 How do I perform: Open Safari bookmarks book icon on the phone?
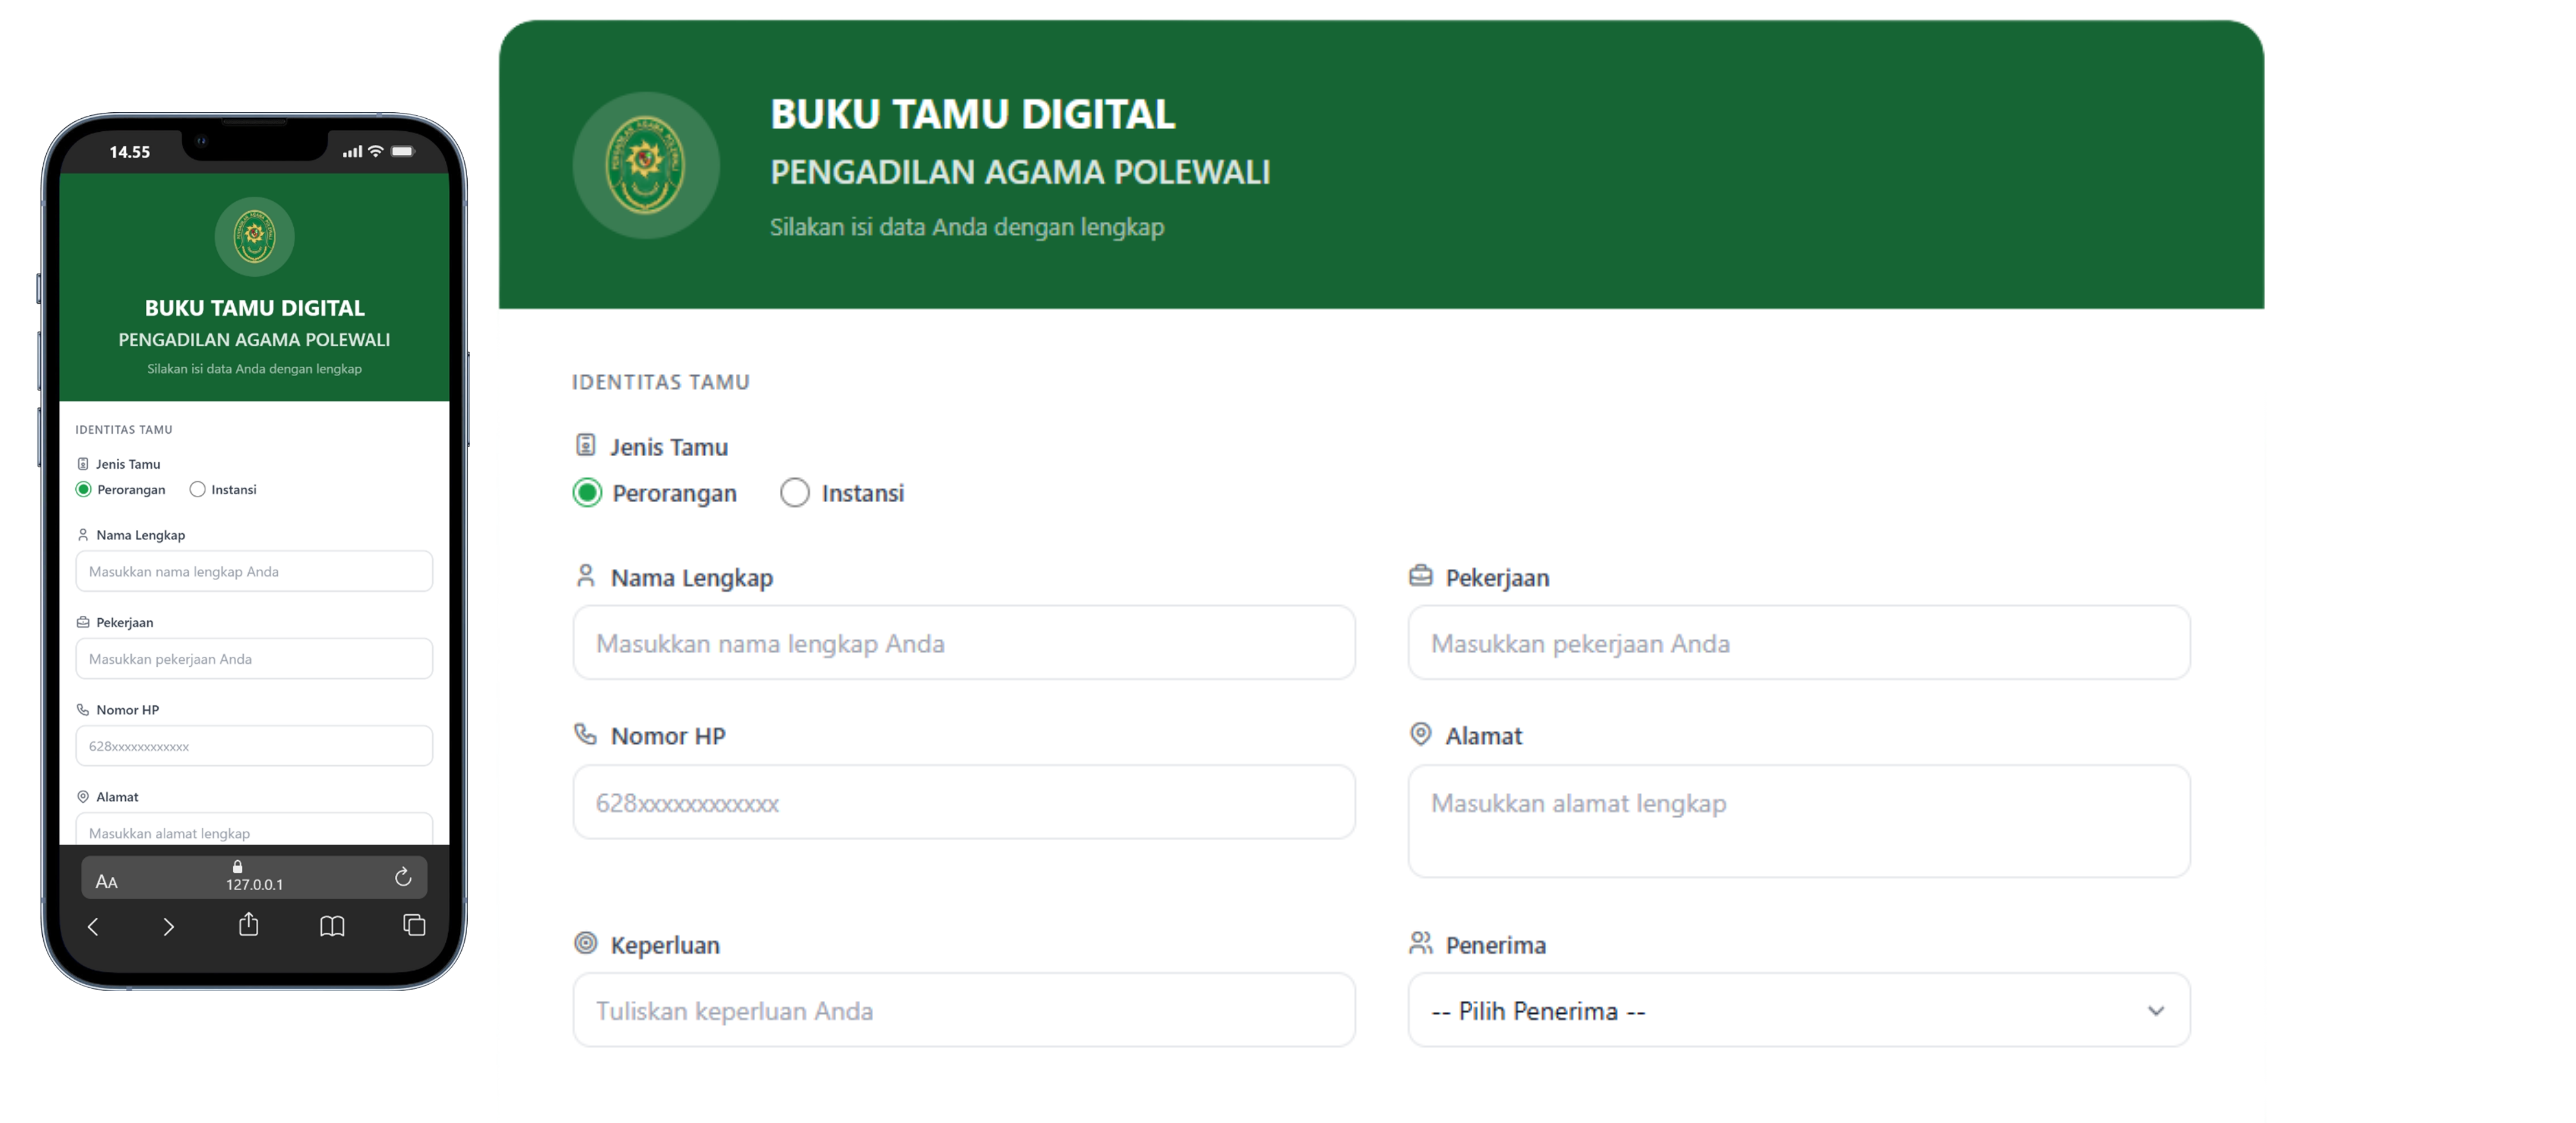pos(332,927)
